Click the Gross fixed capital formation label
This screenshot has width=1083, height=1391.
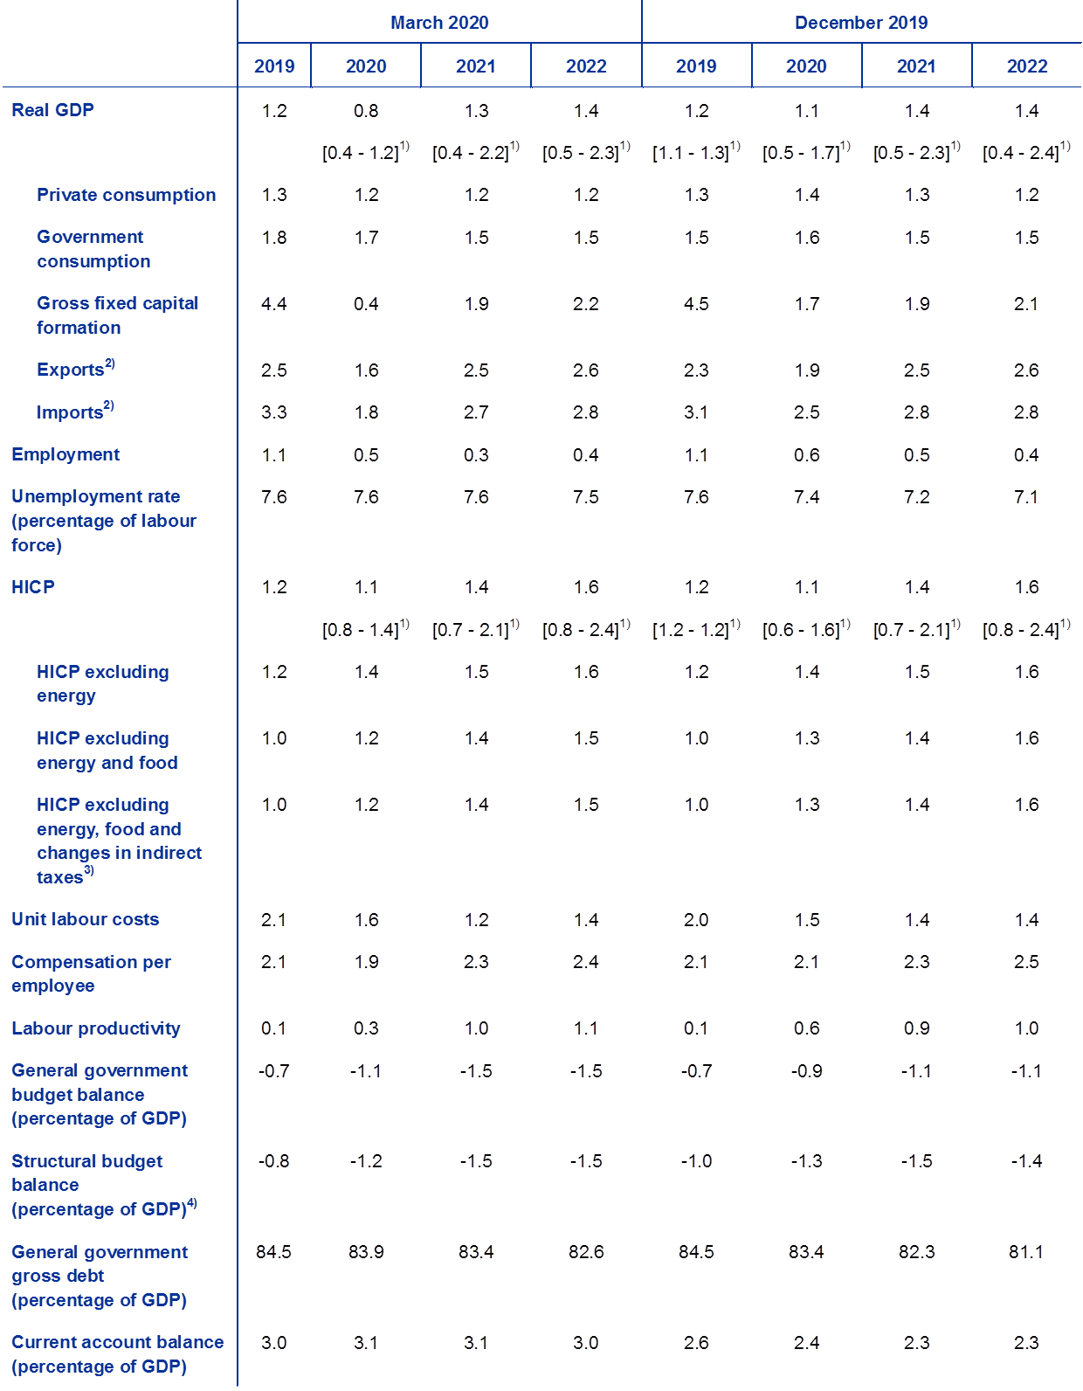click(117, 315)
